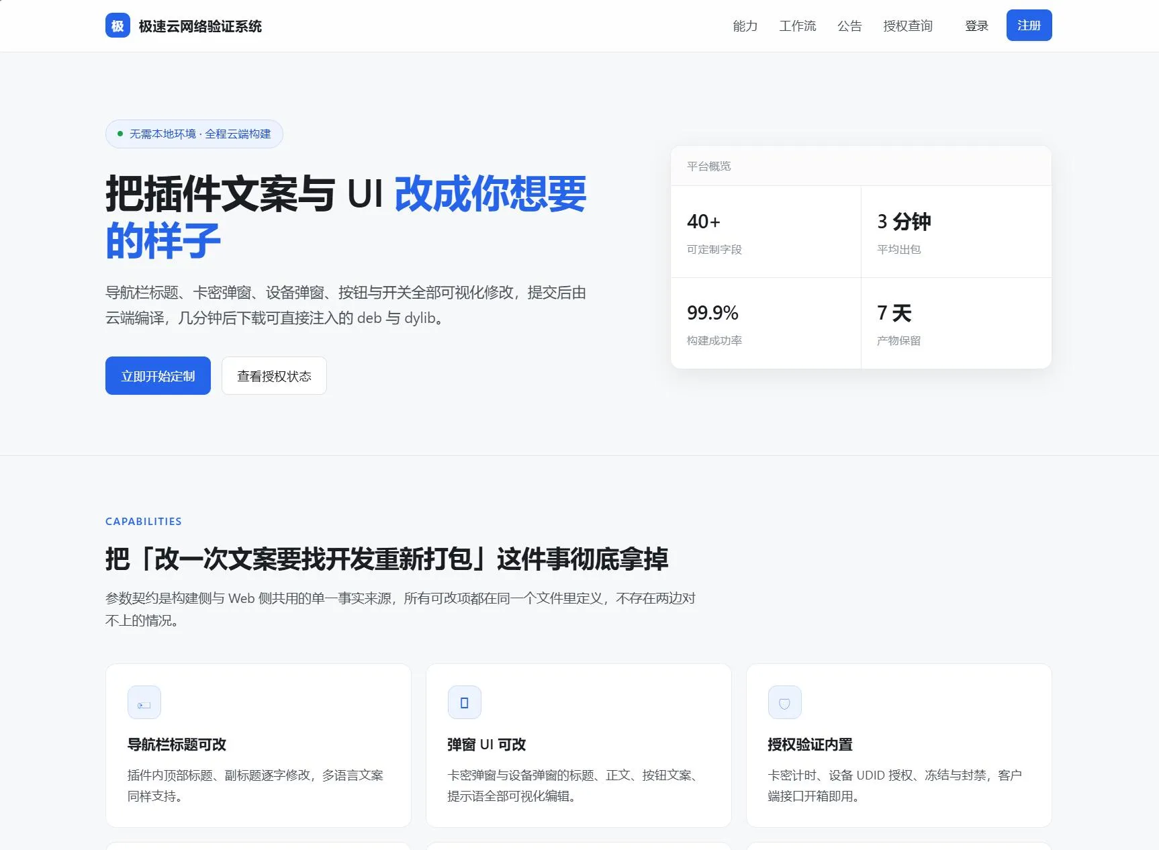Viewport: 1159px width, 850px height.
Task: Click the 弹窗 UI phone icon
Action: pyautogui.click(x=465, y=702)
